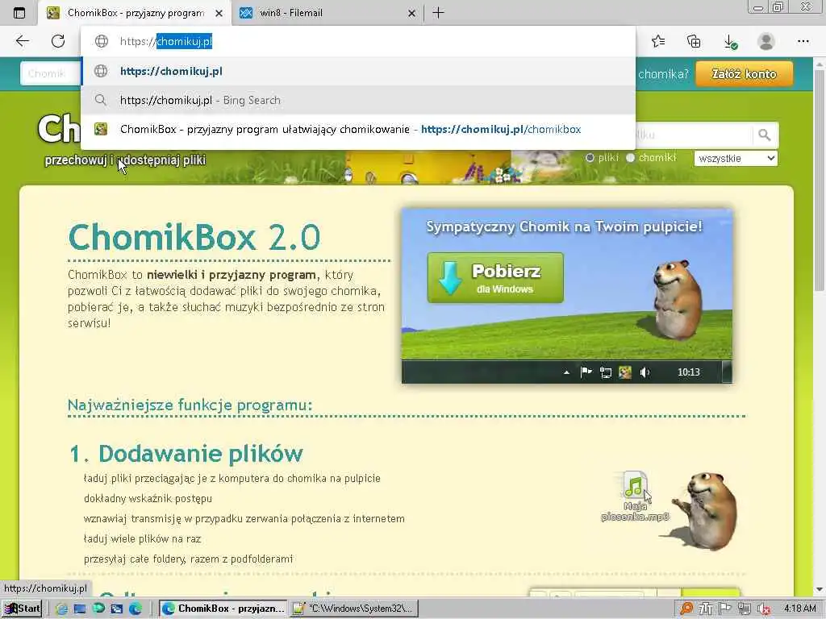Close the ChomikBox tab

pos(219,13)
